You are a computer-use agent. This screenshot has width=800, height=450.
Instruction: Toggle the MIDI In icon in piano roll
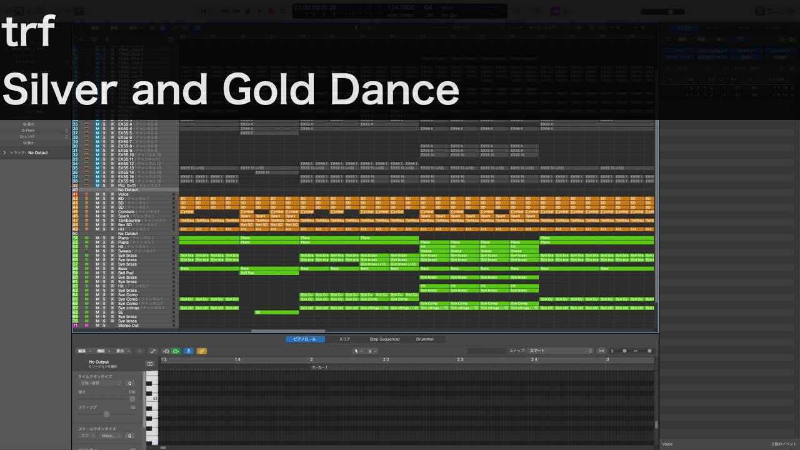[x=166, y=351]
